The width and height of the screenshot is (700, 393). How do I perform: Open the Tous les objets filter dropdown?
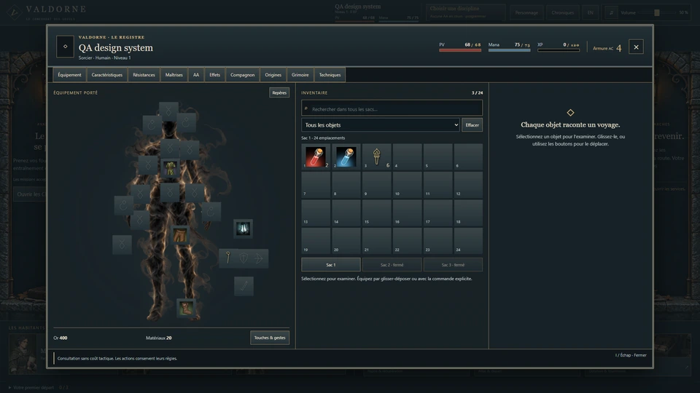[x=381, y=124]
